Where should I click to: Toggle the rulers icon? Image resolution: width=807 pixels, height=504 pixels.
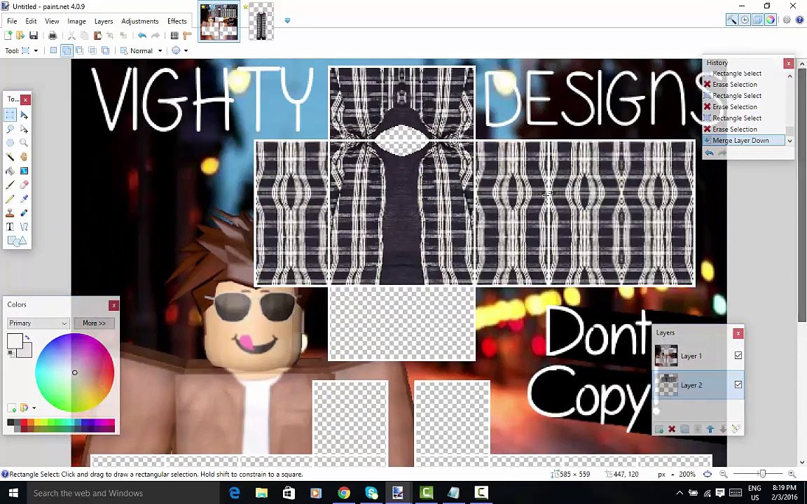[x=187, y=36]
